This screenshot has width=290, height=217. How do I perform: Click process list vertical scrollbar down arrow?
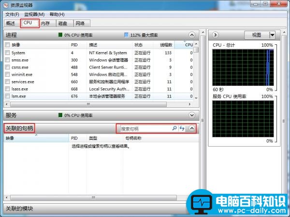point(196,98)
